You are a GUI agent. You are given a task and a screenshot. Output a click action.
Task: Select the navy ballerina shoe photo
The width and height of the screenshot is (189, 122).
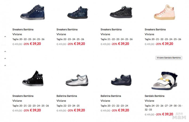point(121,80)
